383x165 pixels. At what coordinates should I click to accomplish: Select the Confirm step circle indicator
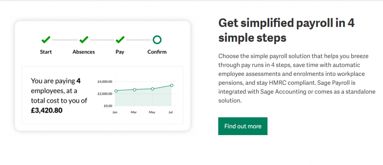[x=157, y=40]
